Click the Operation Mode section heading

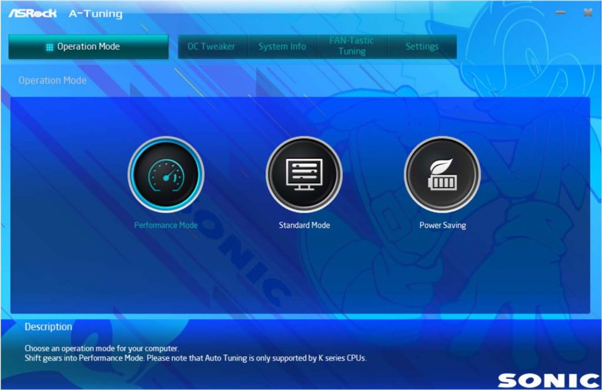pyautogui.click(x=52, y=80)
